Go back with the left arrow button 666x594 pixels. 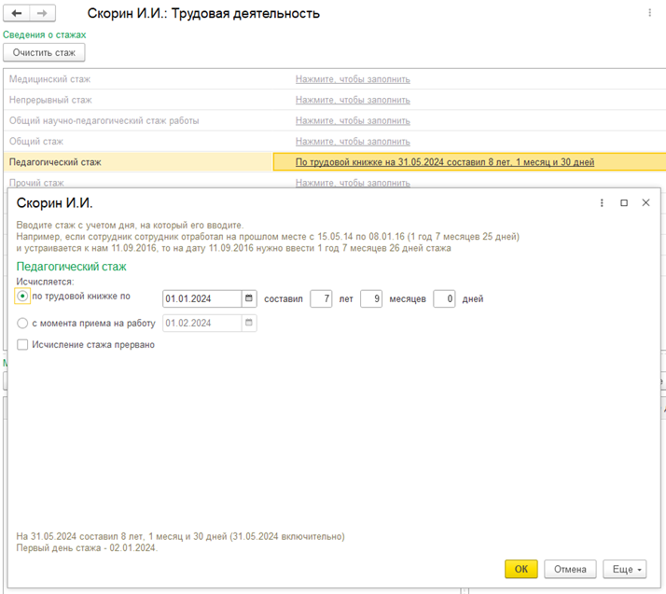[x=17, y=14]
